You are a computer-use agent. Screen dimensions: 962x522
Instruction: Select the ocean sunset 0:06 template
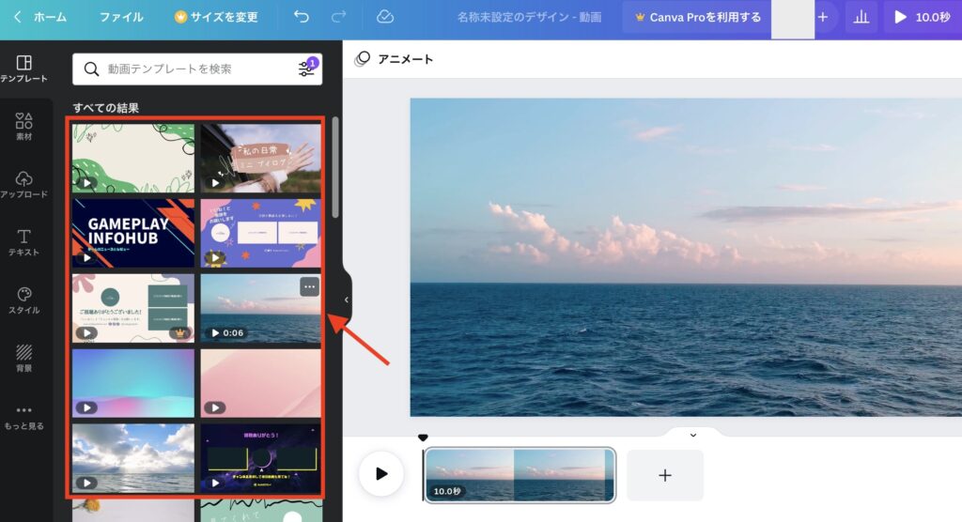coord(261,308)
